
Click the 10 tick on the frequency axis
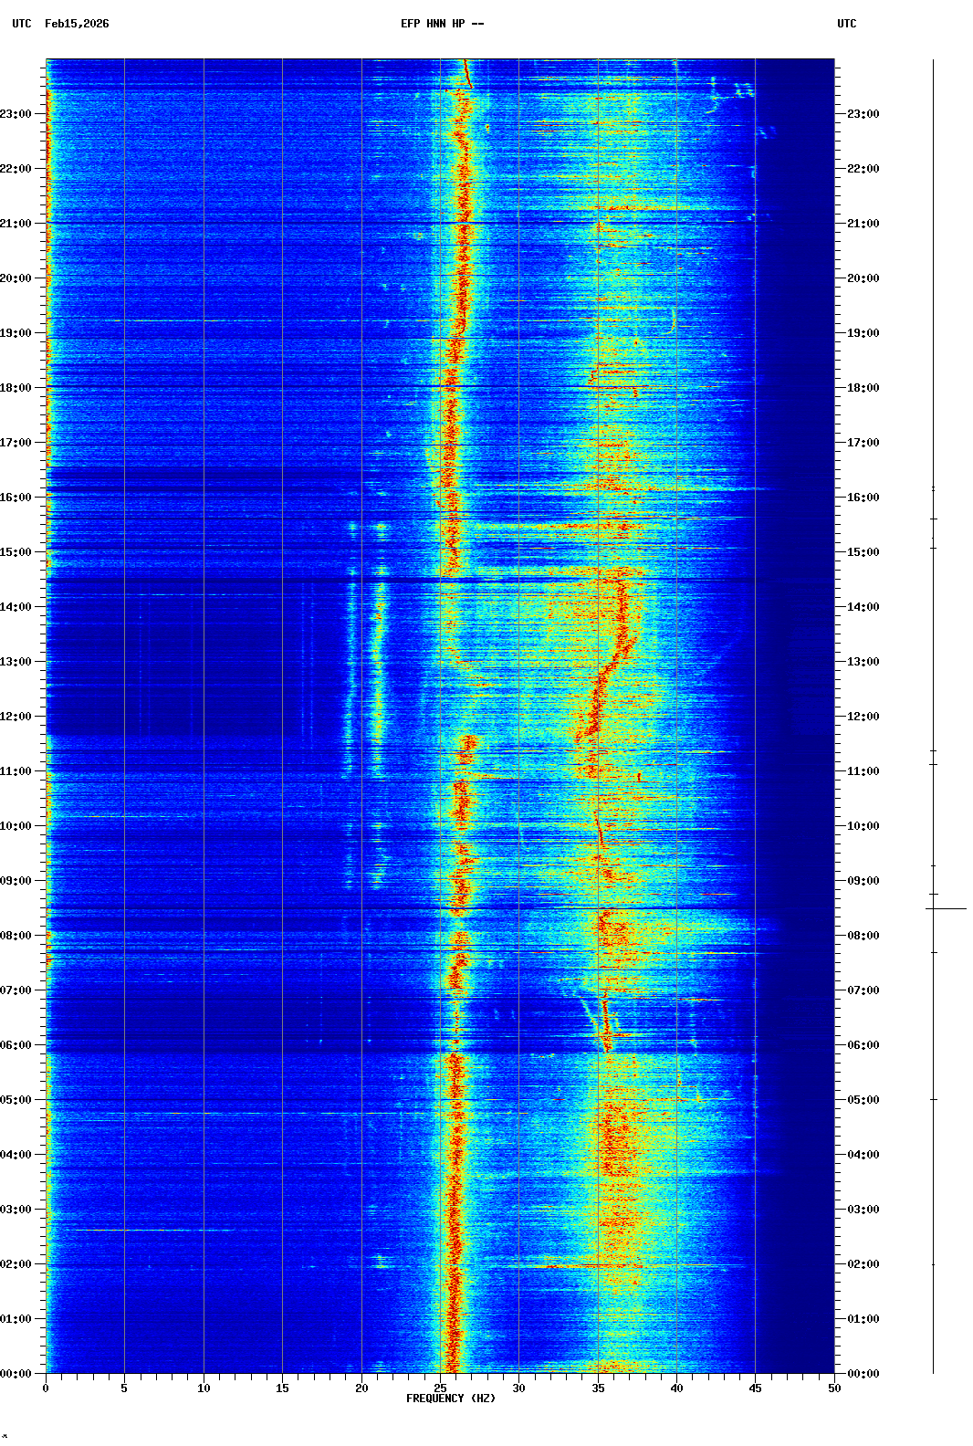click(x=204, y=1388)
